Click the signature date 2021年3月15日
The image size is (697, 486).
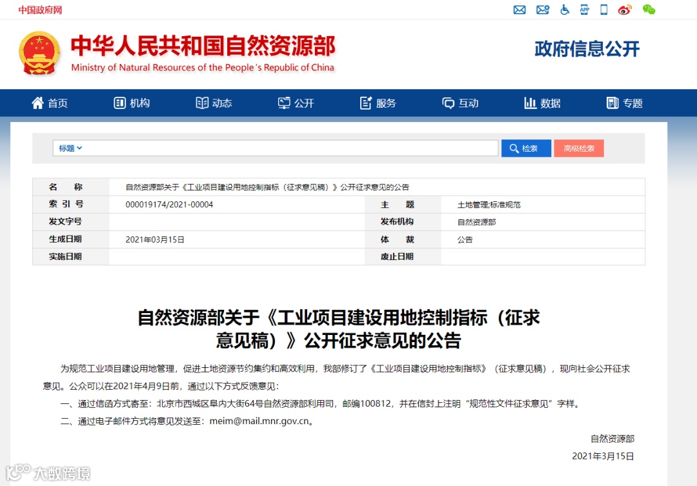tap(603, 456)
